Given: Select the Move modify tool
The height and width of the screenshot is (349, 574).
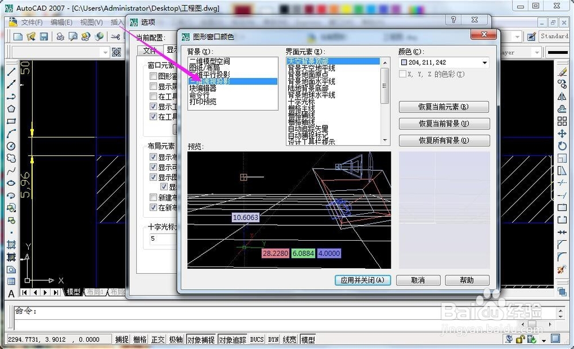Looking at the screenshot, I should (562, 134).
